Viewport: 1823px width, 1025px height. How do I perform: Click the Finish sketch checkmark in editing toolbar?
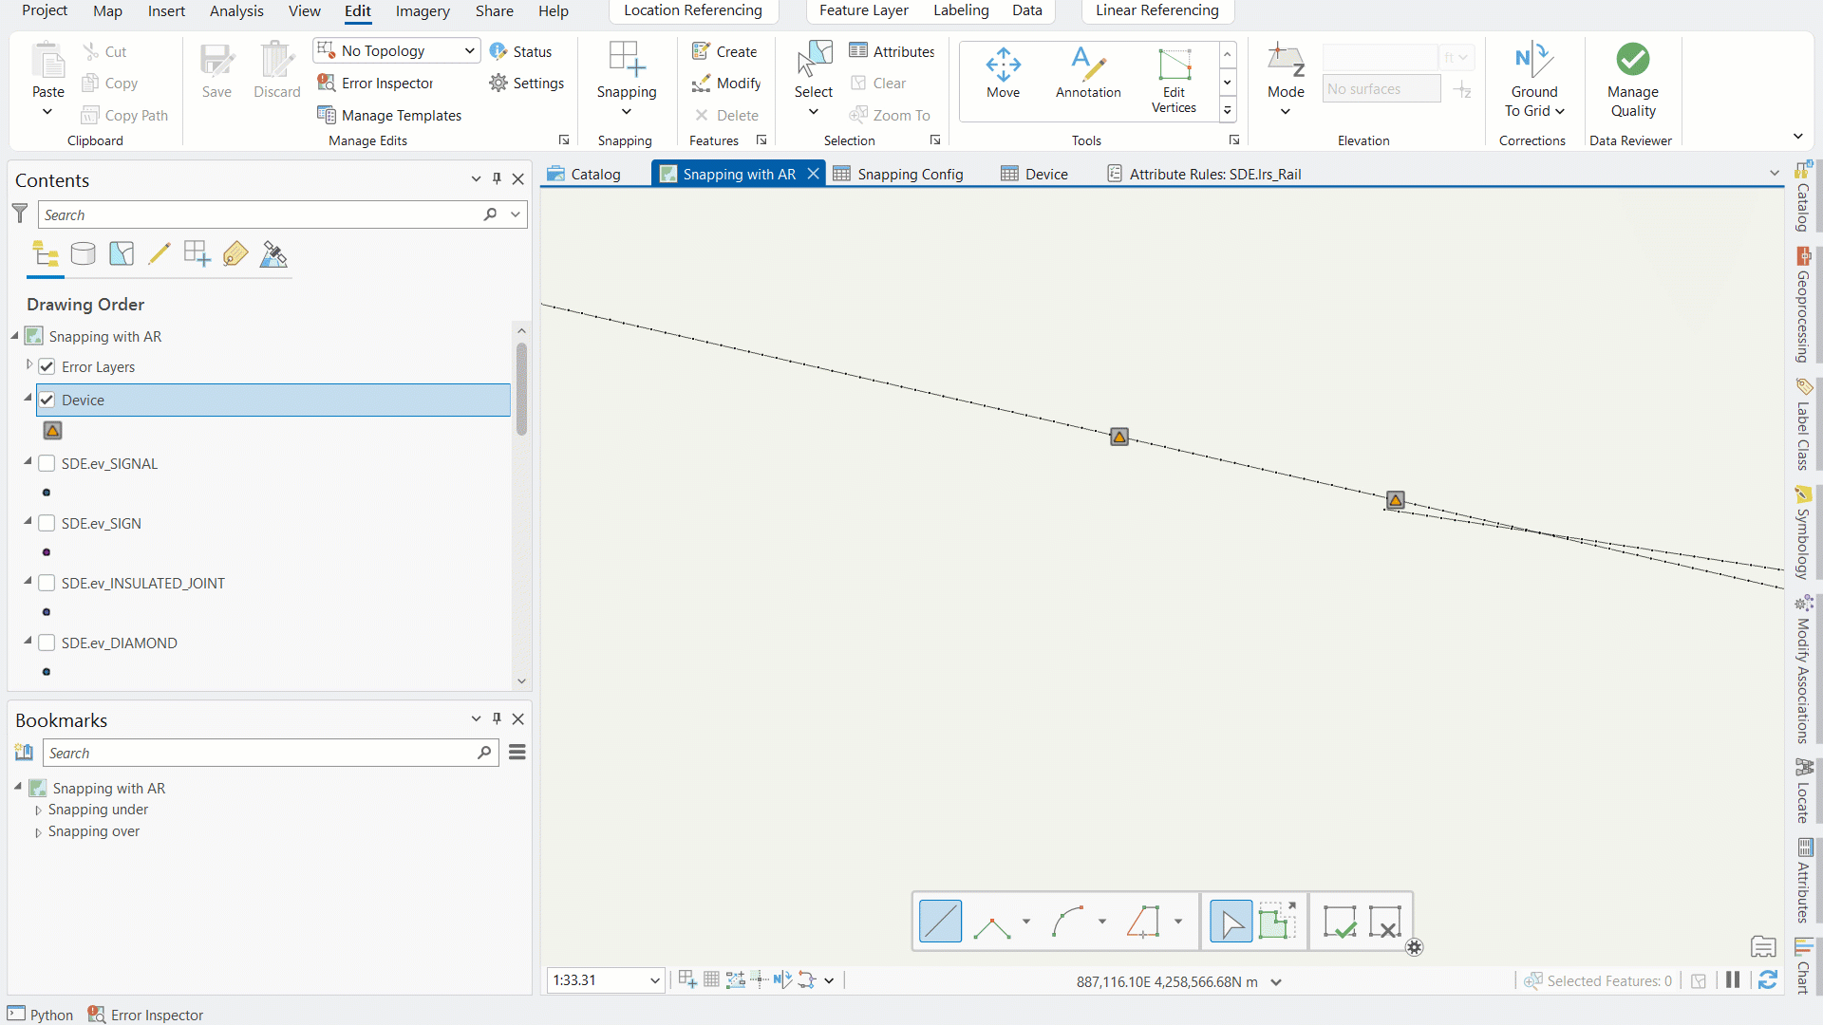click(1340, 921)
